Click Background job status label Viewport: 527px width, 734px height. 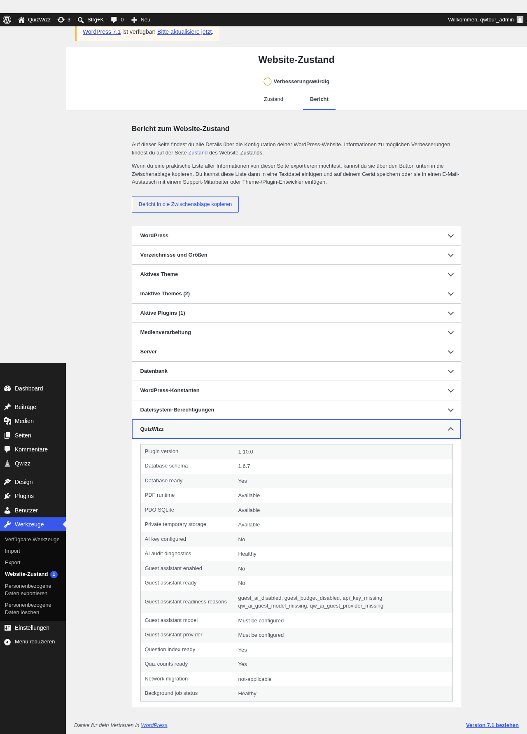pos(171,693)
